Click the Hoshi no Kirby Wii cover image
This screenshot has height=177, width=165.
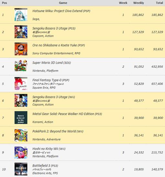pos(21,153)
